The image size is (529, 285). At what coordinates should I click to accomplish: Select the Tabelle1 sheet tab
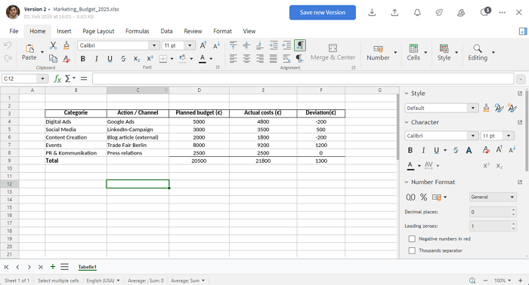click(88, 267)
